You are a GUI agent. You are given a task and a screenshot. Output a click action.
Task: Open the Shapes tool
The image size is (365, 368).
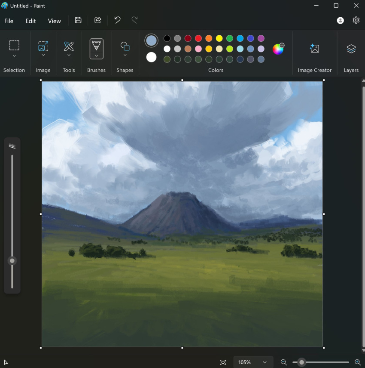pos(125,48)
